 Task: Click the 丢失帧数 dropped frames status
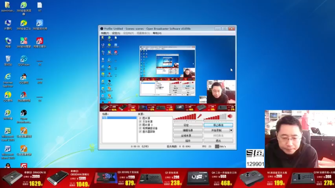click(179, 147)
